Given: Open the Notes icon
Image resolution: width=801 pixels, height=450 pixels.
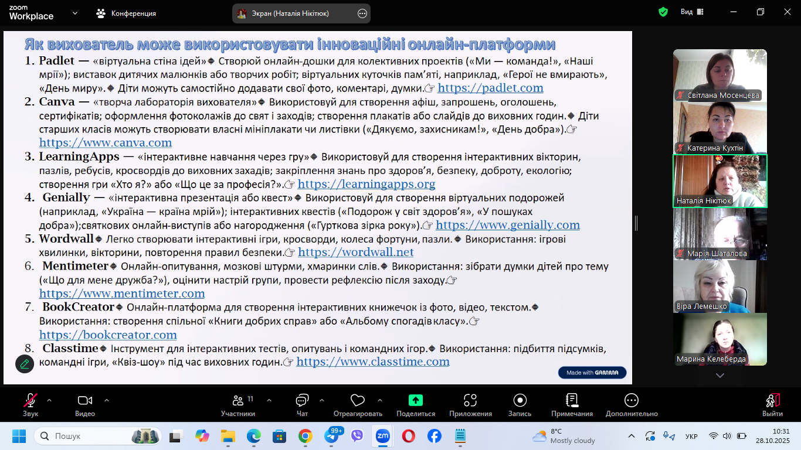Looking at the screenshot, I should point(572,401).
